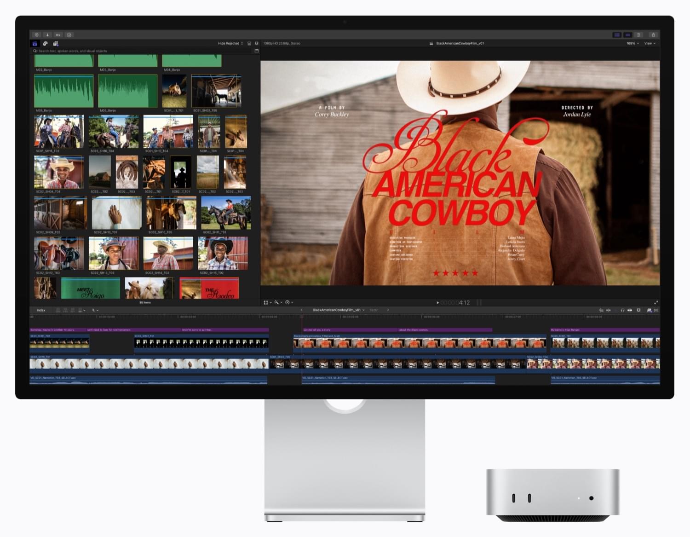Click Append clip edit icon
690x537 pixels.
tap(73, 310)
